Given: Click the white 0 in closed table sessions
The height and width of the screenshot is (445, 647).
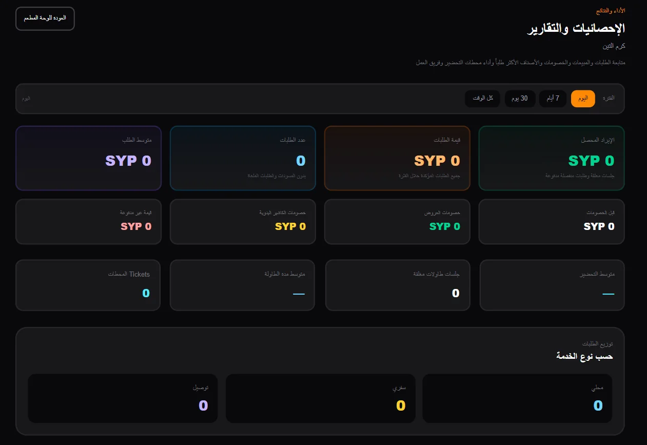Looking at the screenshot, I should coord(456,294).
